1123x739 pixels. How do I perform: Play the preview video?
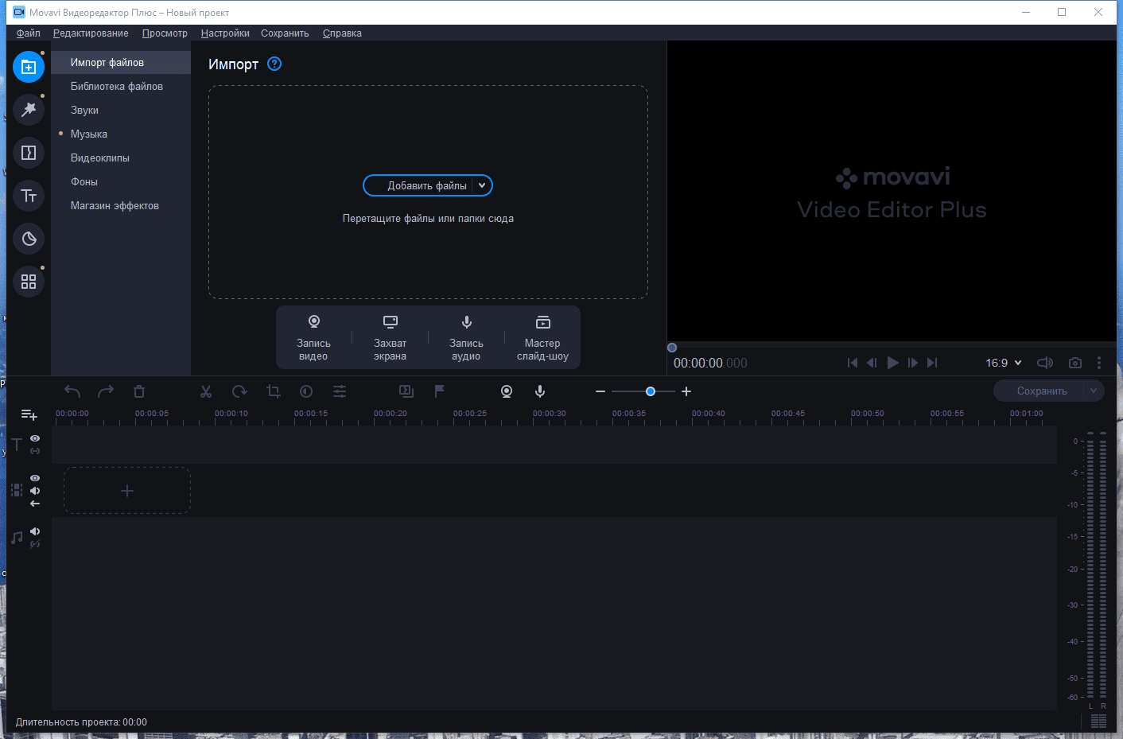pos(893,363)
